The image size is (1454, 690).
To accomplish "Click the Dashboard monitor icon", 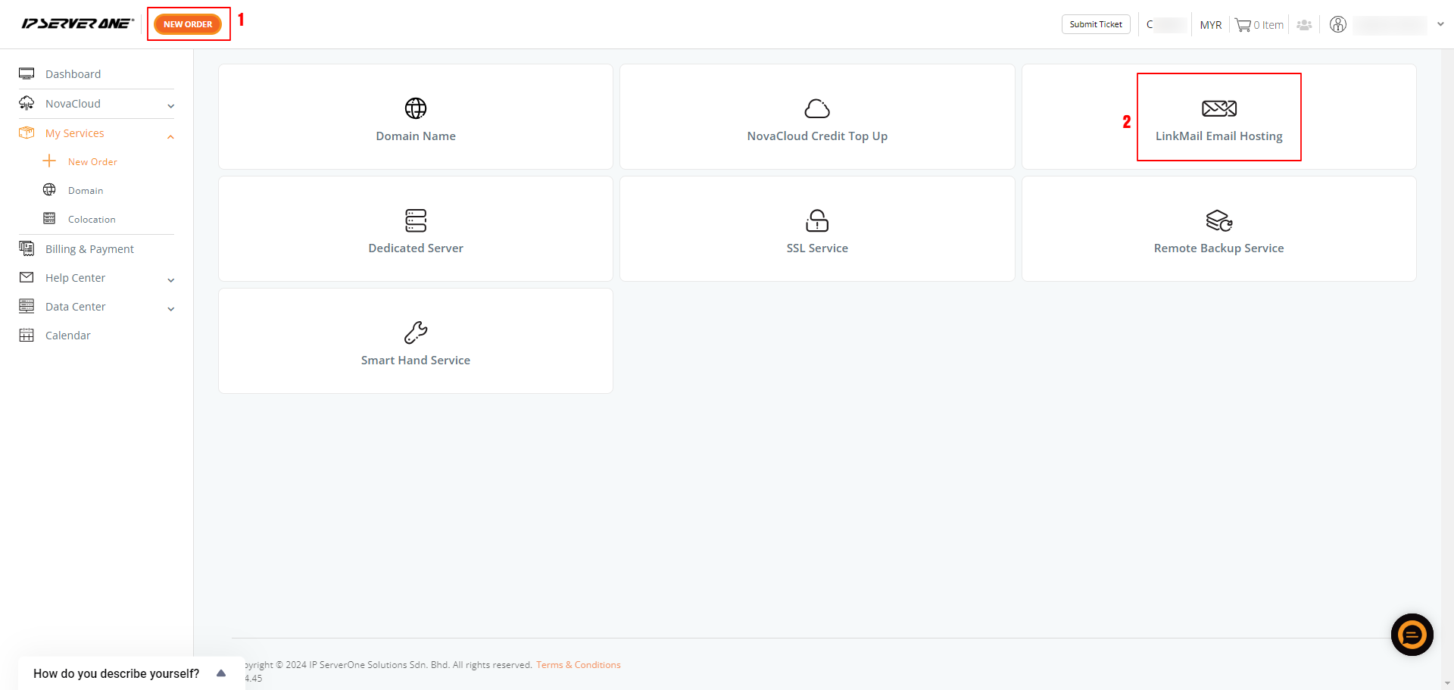I will coord(27,73).
